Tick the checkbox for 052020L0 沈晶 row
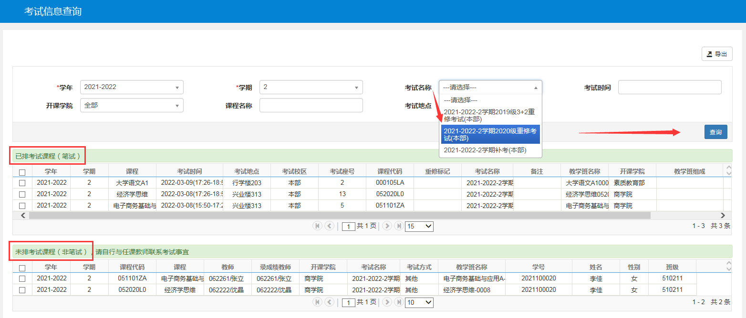This screenshot has height=318, width=746. tap(22, 289)
